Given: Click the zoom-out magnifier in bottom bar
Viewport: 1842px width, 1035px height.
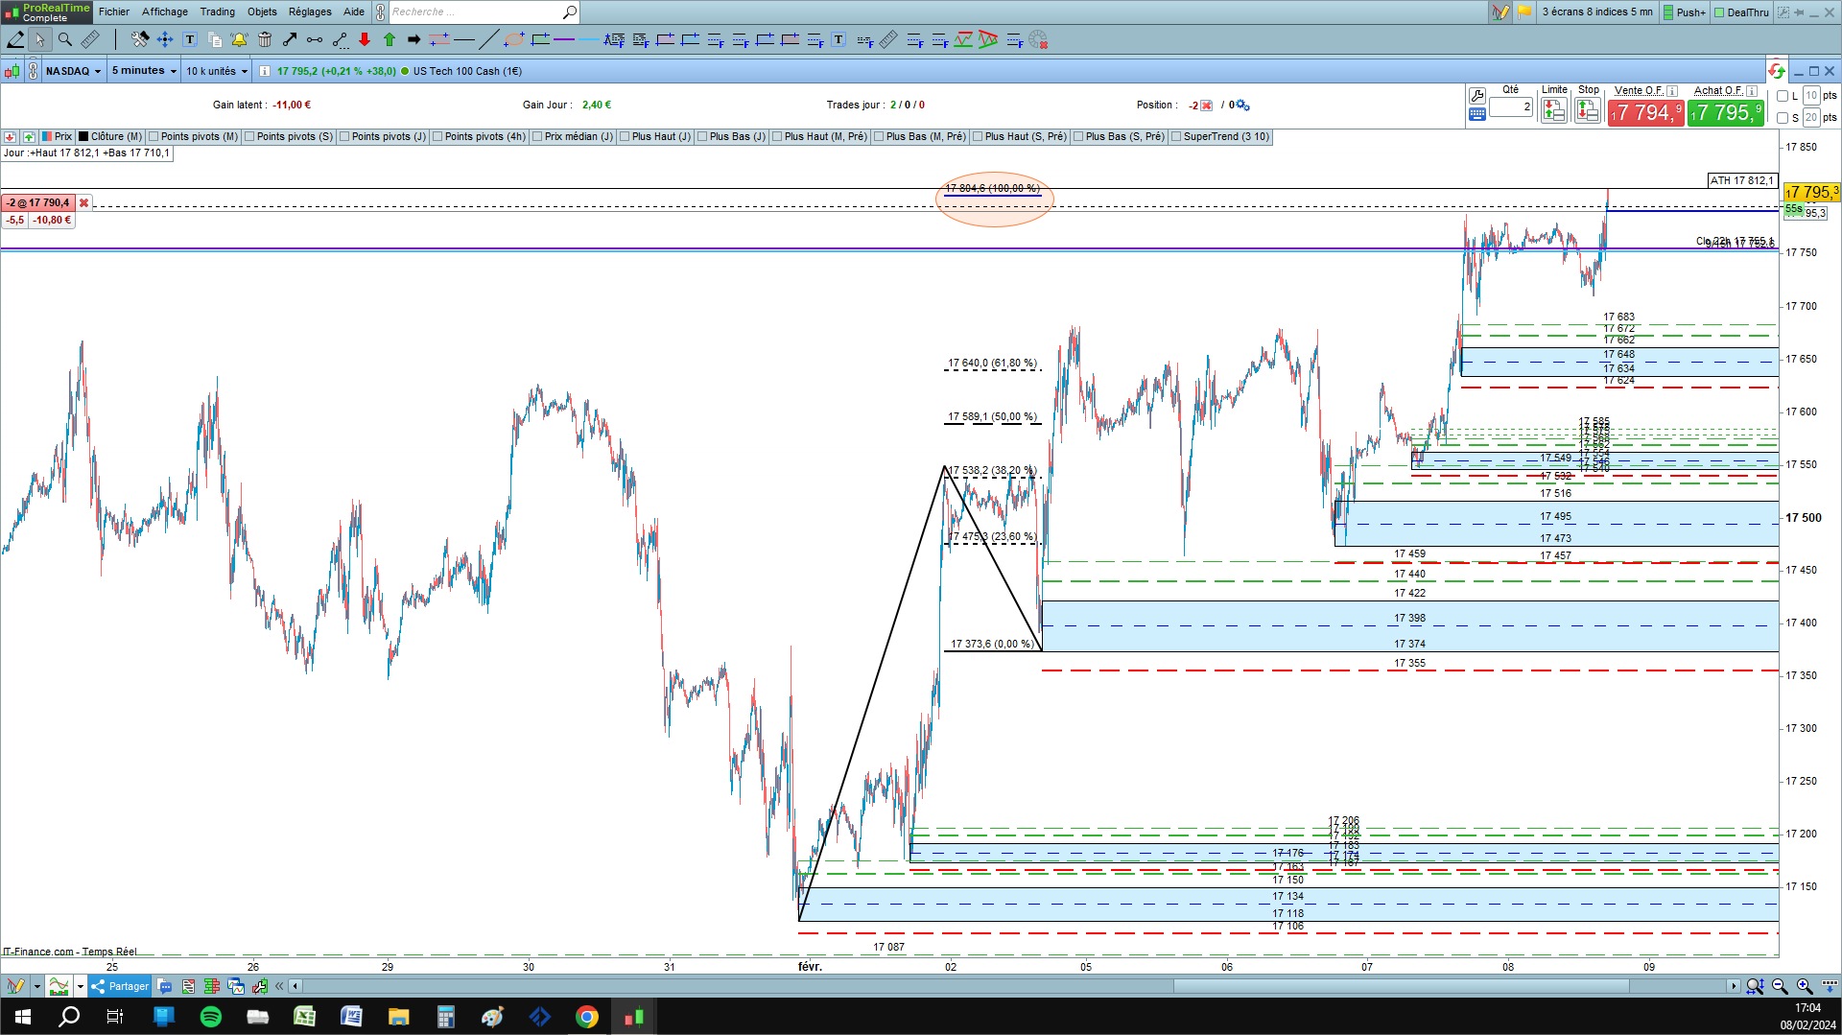Looking at the screenshot, I should (x=1780, y=986).
